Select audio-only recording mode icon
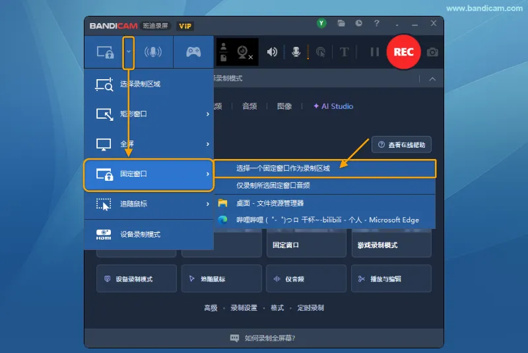Screen dimensions: 528x353 (x=153, y=52)
